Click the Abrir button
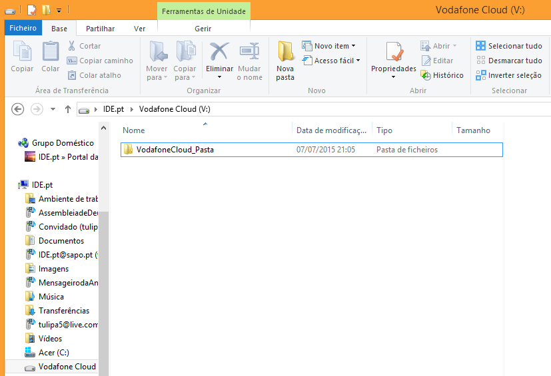The height and width of the screenshot is (376, 551). (x=438, y=46)
